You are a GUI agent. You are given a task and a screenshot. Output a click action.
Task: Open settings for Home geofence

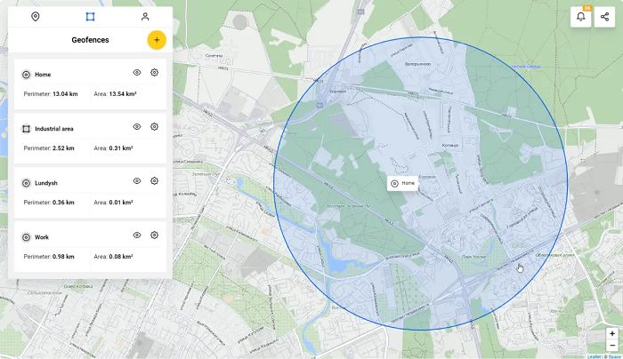tap(154, 73)
